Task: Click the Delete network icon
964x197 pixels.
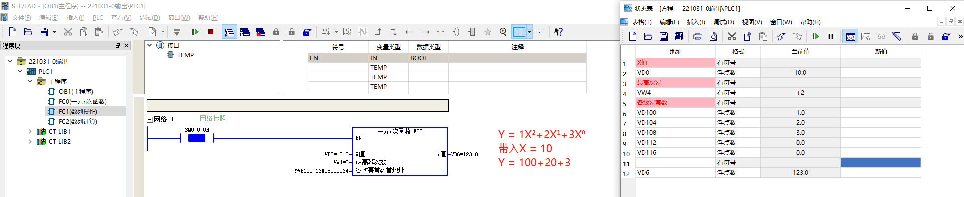Action: [x=347, y=32]
